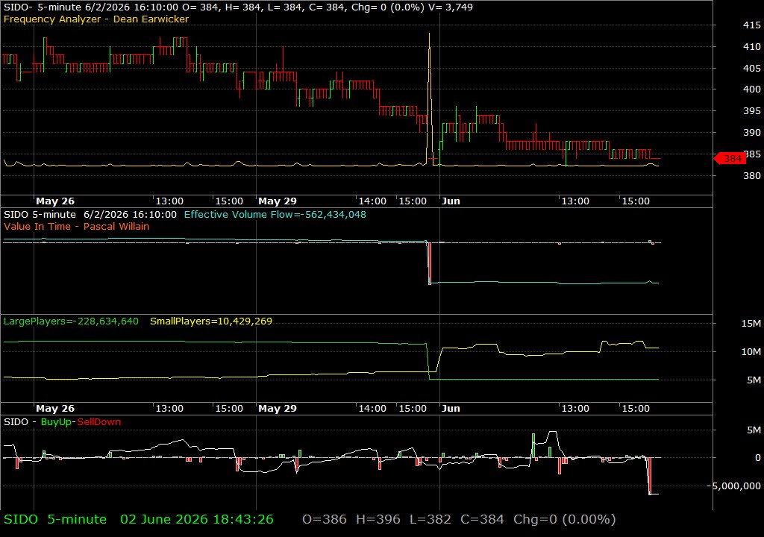Click the 10M players axis label
764x537 pixels.
click(x=751, y=352)
